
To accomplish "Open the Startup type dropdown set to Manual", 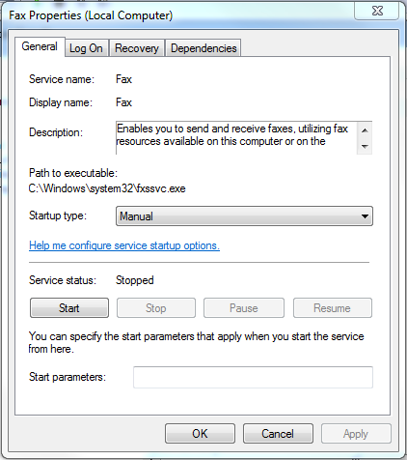I will coord(244,216).
